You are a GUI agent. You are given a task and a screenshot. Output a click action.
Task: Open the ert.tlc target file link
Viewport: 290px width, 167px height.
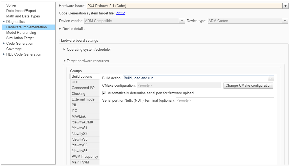click(121, 13)
